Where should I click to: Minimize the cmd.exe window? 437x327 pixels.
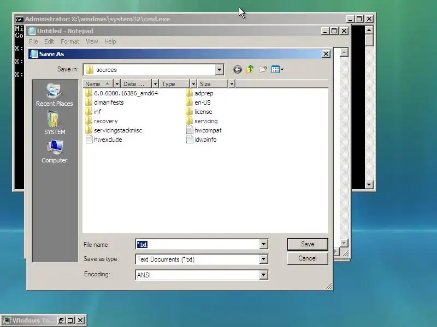(x=350, y=19)
